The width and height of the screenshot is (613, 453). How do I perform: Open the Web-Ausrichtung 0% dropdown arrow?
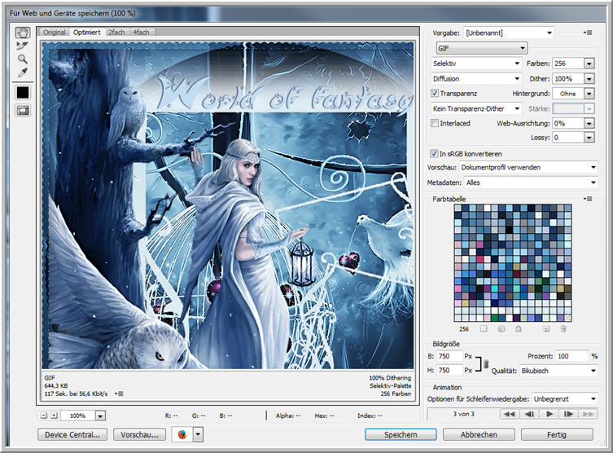tap(589, 123)
